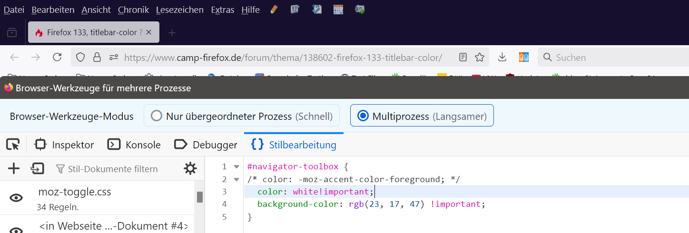Click the element picker icon

[x=13, y=145]
